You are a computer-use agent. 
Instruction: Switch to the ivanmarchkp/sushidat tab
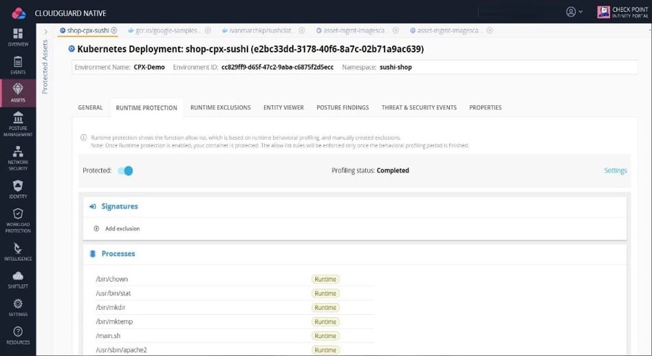(260, 30)
